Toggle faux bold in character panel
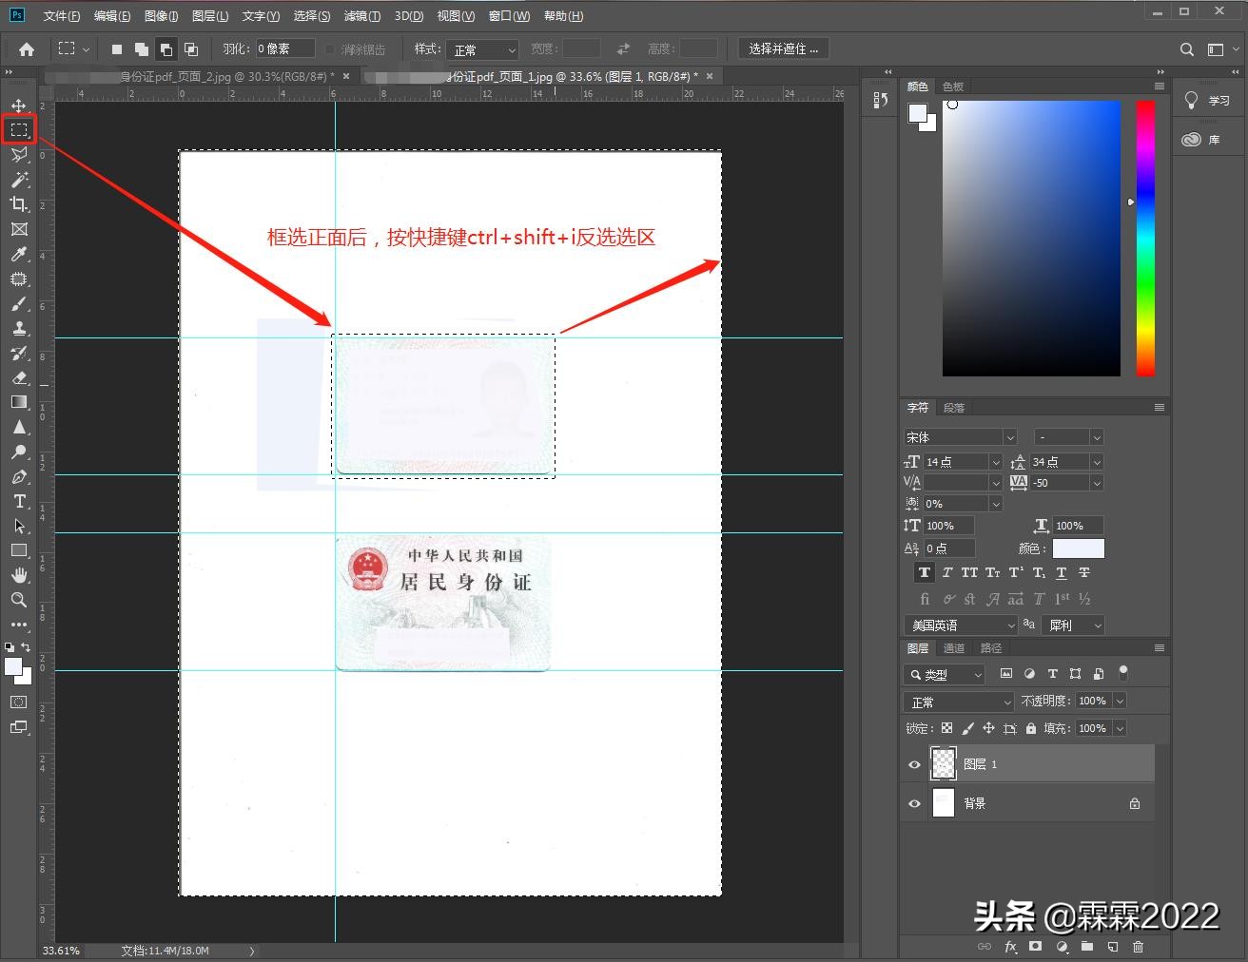Screen dimensions: 1248x962 (924, 572)
